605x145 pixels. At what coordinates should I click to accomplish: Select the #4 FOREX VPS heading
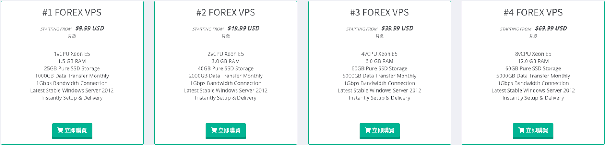[x=533, y=12]
